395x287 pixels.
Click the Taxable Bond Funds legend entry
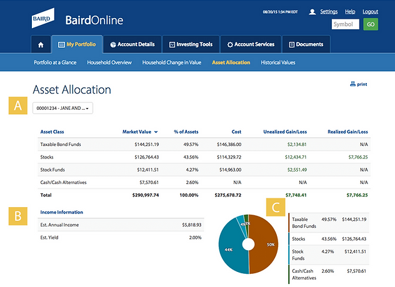(329, 223)
